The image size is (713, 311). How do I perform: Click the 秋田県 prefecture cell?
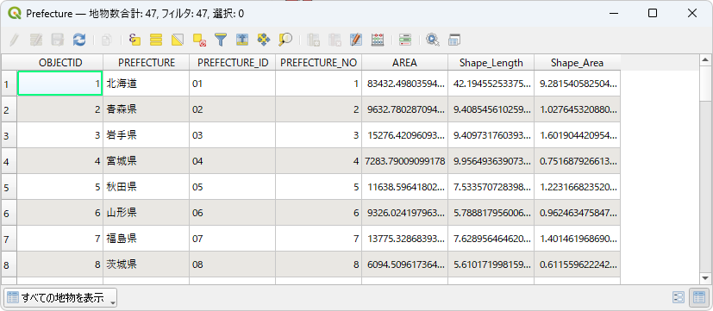[147, 187]
